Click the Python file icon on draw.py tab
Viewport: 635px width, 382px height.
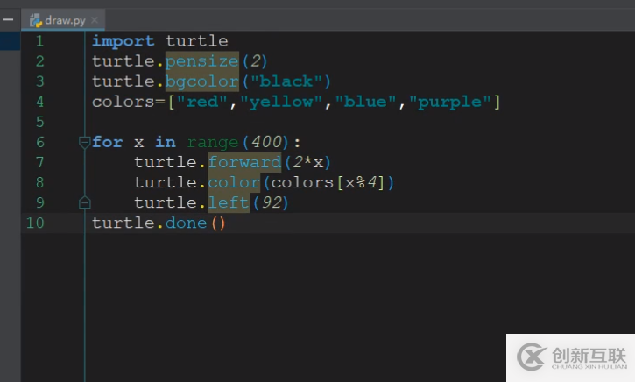point(36,20)
